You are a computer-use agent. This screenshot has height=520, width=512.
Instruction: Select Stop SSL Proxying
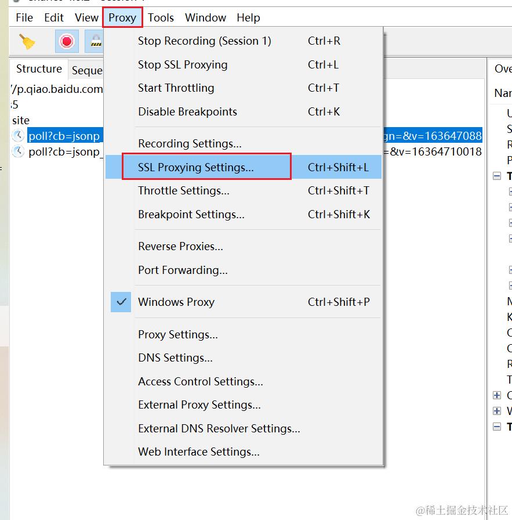tap(244, 64)
